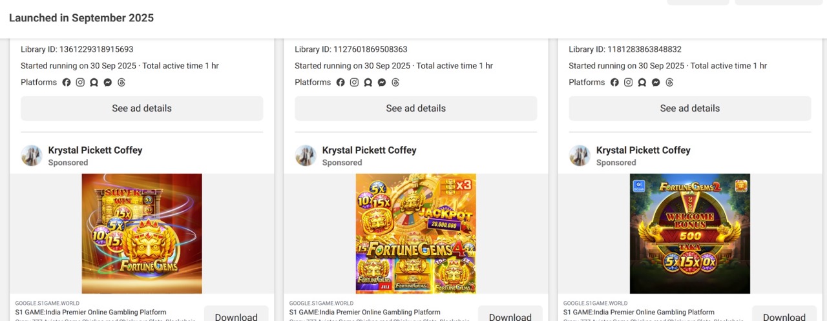
Task: Open Fortune Gems 2 Welcome Bonus ad image
Action: click(x=690, y=234)
